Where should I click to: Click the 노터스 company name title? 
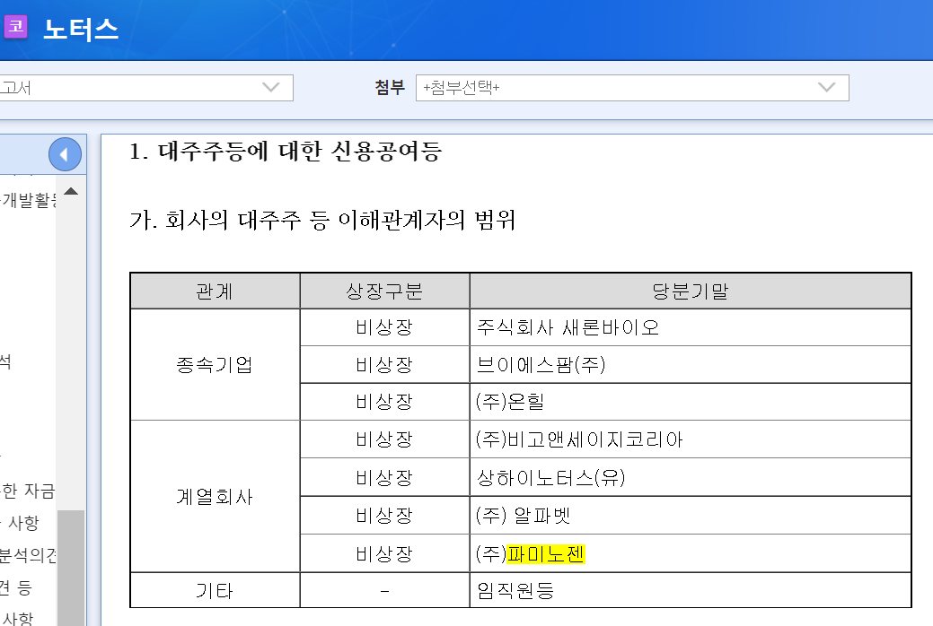click(81, 29)
